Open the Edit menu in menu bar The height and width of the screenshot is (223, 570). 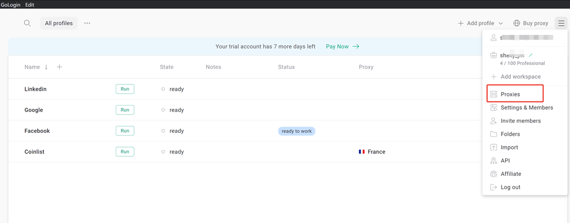(x=30, y=5)
